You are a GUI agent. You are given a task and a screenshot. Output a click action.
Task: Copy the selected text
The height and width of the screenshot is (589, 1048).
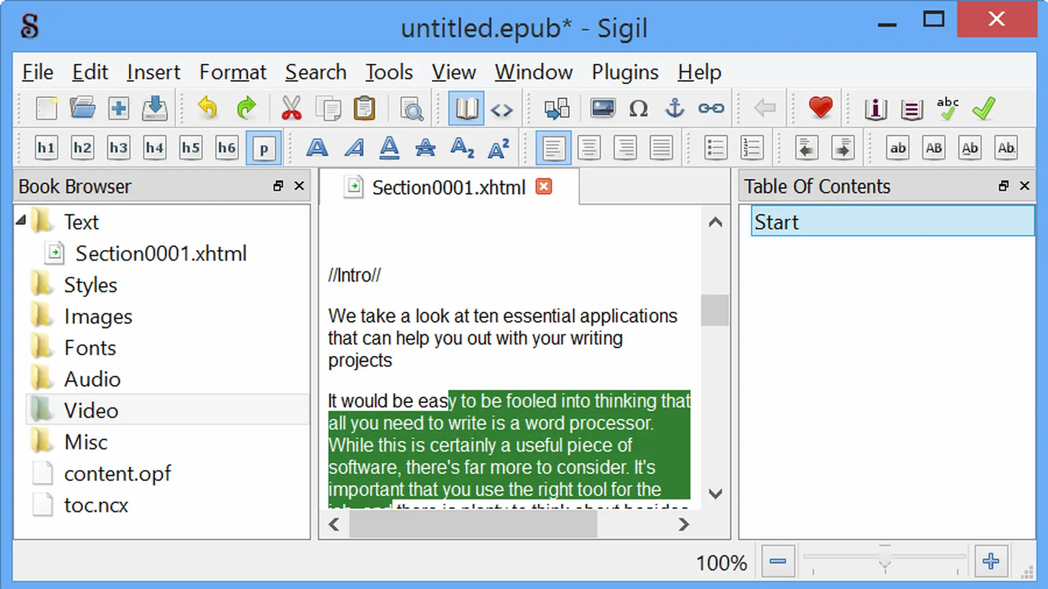coord(328,109)
